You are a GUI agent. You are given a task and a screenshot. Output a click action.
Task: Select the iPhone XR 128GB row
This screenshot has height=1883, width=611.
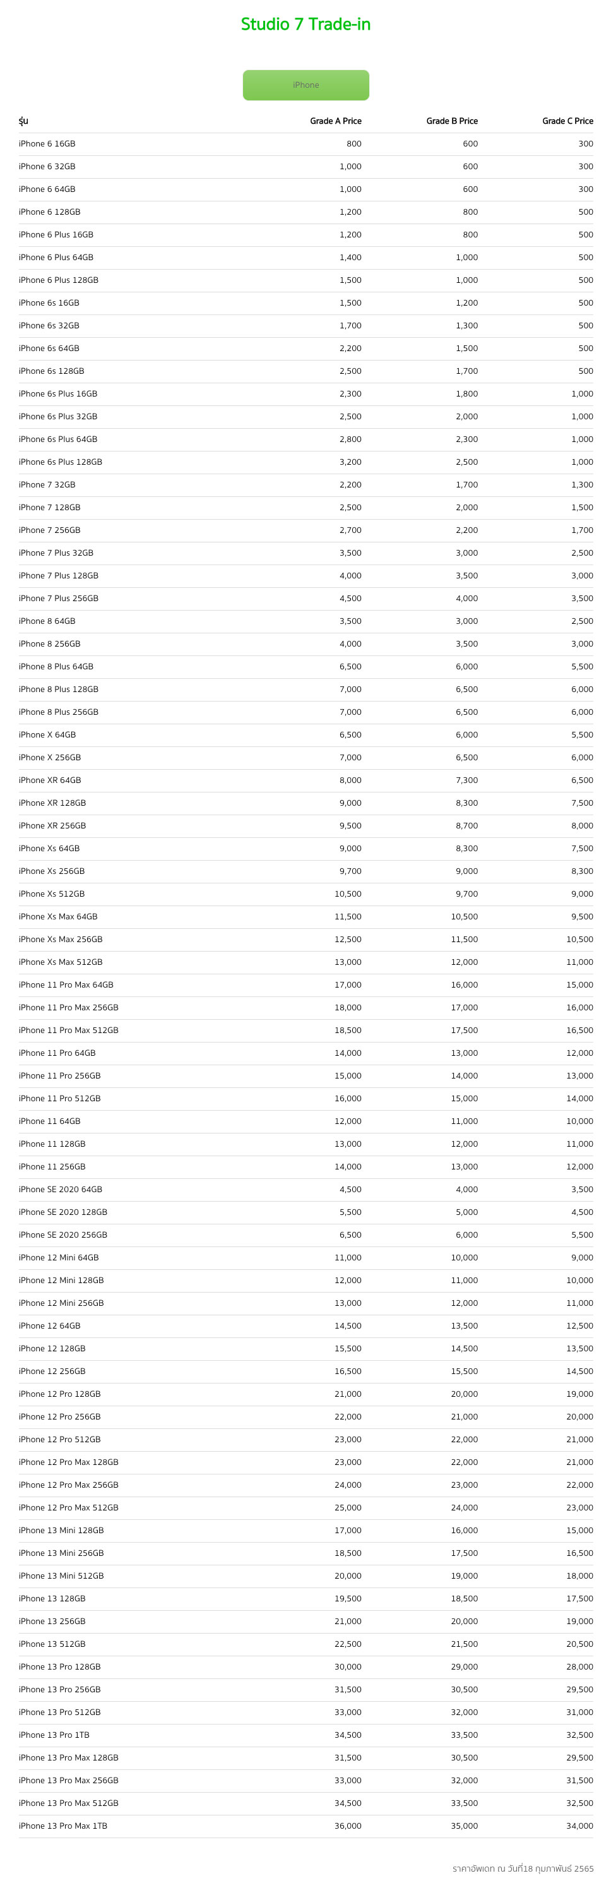[x=305, y=803]
